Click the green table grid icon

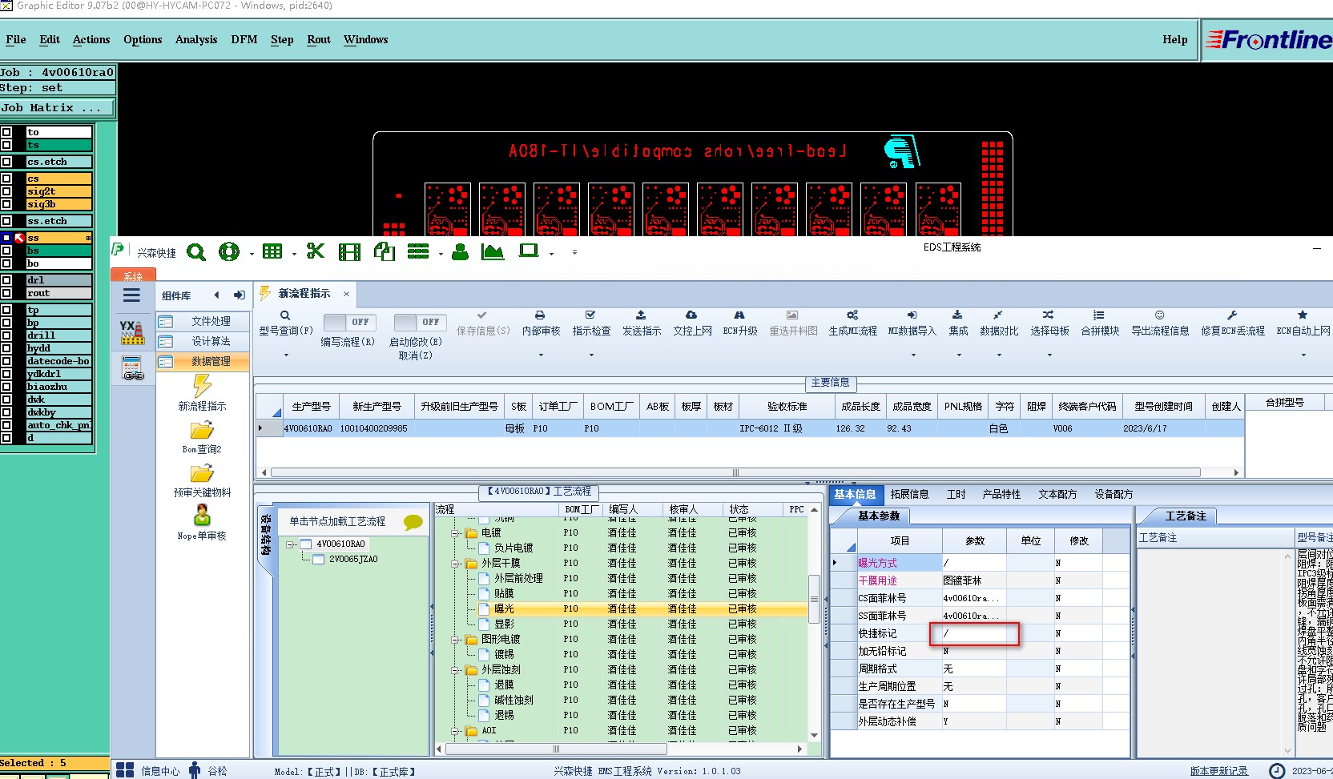point(272,251)
